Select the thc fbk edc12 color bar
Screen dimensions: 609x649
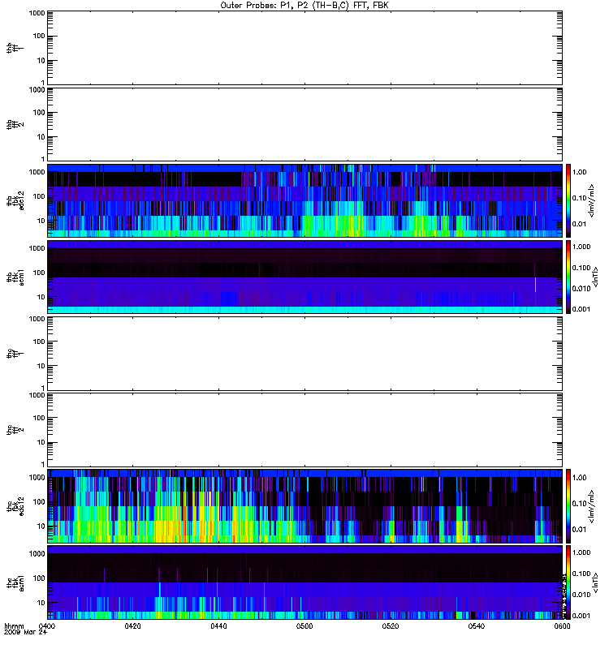[568, 505]
